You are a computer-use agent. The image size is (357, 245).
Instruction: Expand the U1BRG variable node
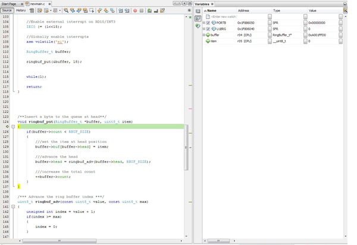[204, 29]
